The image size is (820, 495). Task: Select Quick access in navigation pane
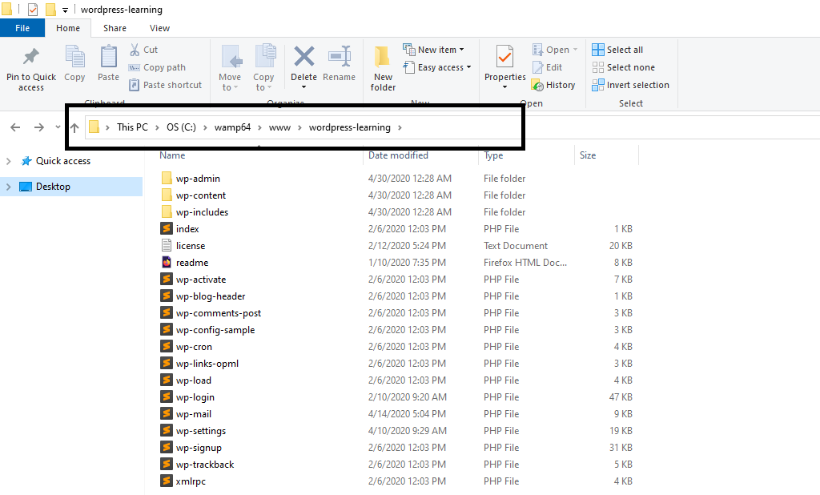62,161
